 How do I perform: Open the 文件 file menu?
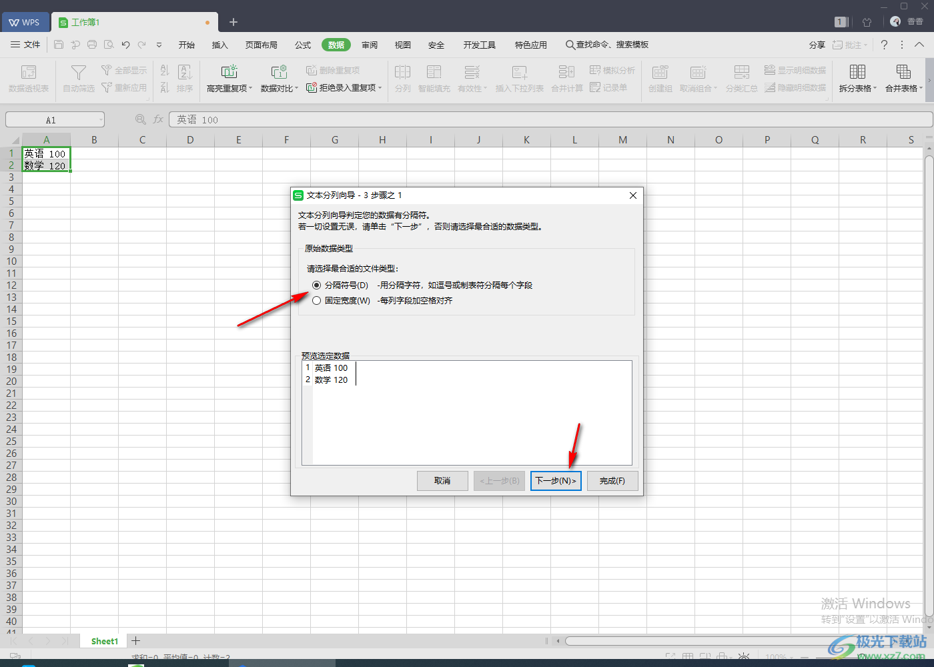pos(26,45)
